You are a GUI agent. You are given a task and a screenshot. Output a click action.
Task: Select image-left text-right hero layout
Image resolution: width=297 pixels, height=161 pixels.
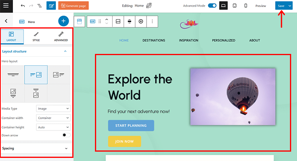(x=59, y=75)
